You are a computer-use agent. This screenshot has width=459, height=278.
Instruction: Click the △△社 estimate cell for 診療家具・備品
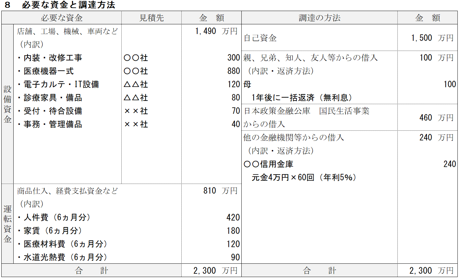tap(136, 98)
